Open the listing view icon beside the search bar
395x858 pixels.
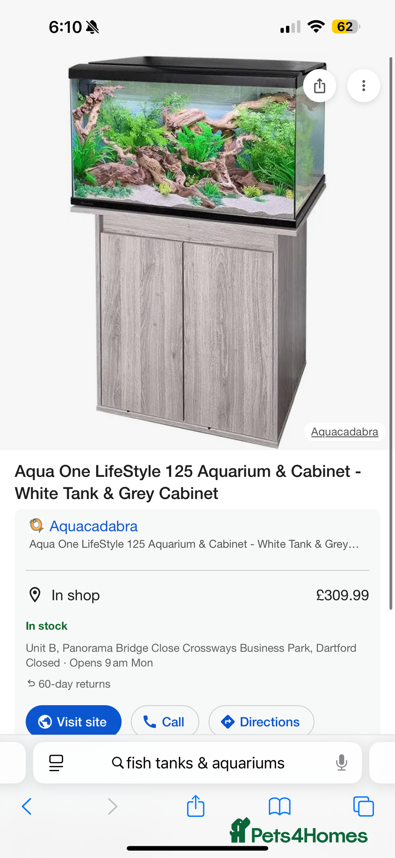point(55,763)
